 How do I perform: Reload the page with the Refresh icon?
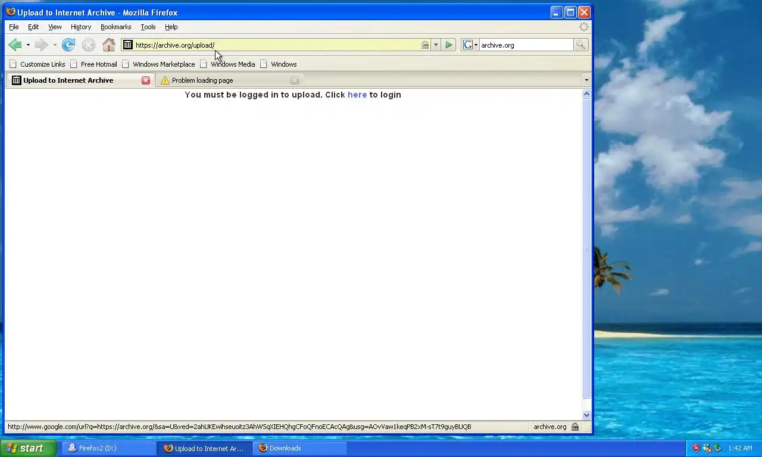point(68,45)
